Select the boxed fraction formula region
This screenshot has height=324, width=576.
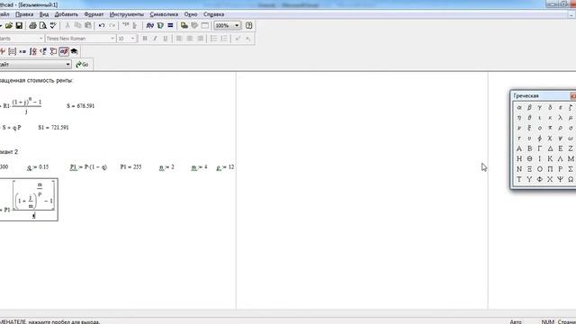[29, 200]
